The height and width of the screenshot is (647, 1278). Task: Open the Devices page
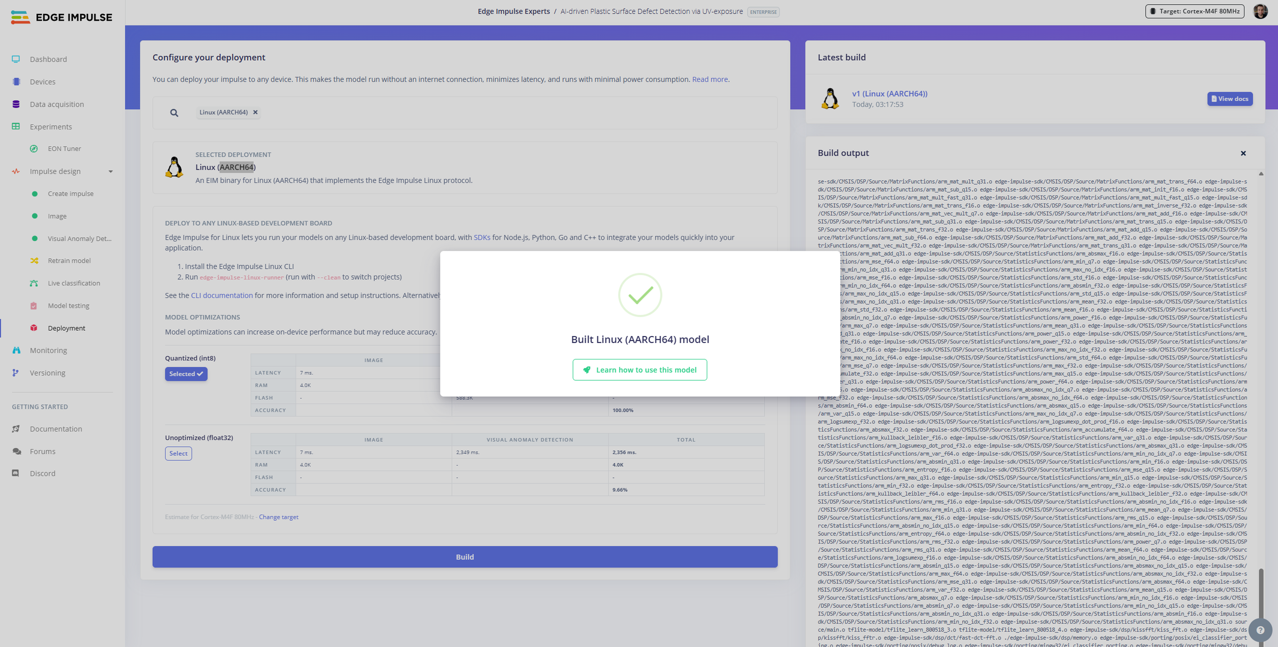43,81
